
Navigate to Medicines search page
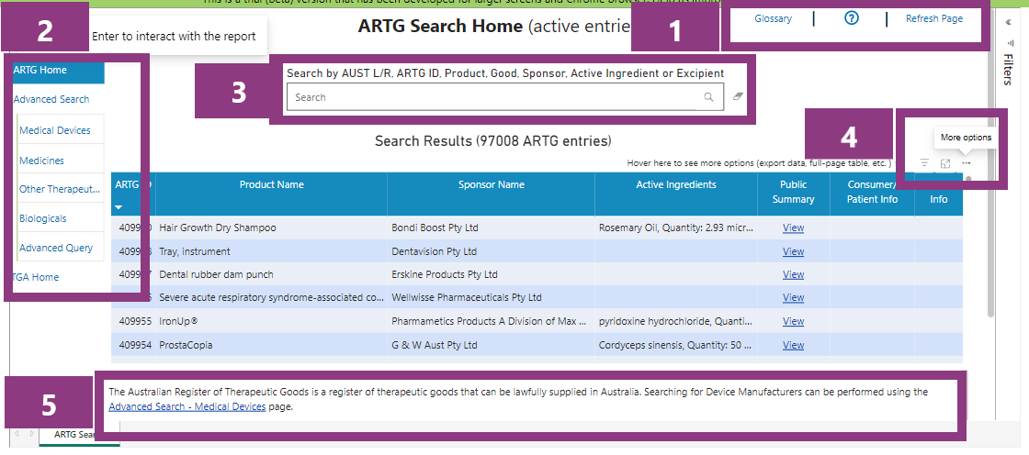click(x=42, y=161)
